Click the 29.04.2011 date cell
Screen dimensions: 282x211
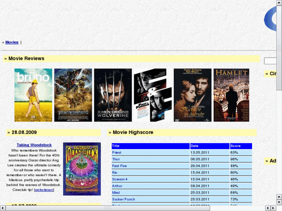coord(210,166)
